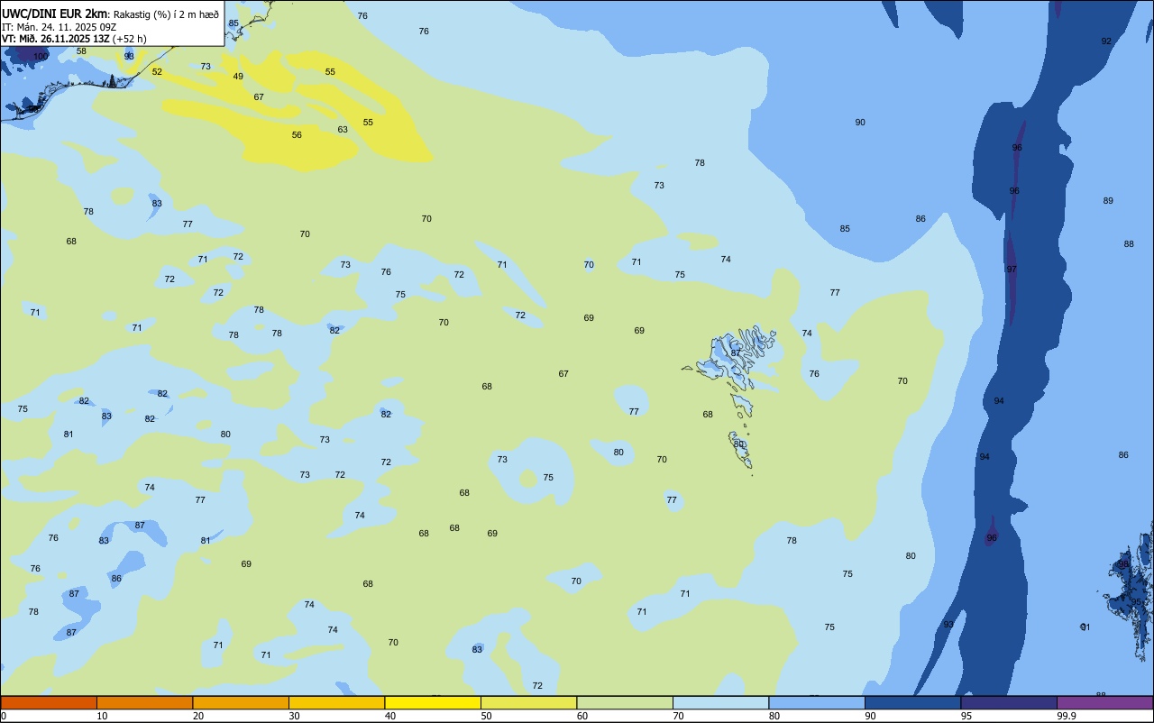Image resolution: width=1154 pixels, height=723 pixels.
Task: Click the humidity value 100 on the map
Action: click(41, 56)
